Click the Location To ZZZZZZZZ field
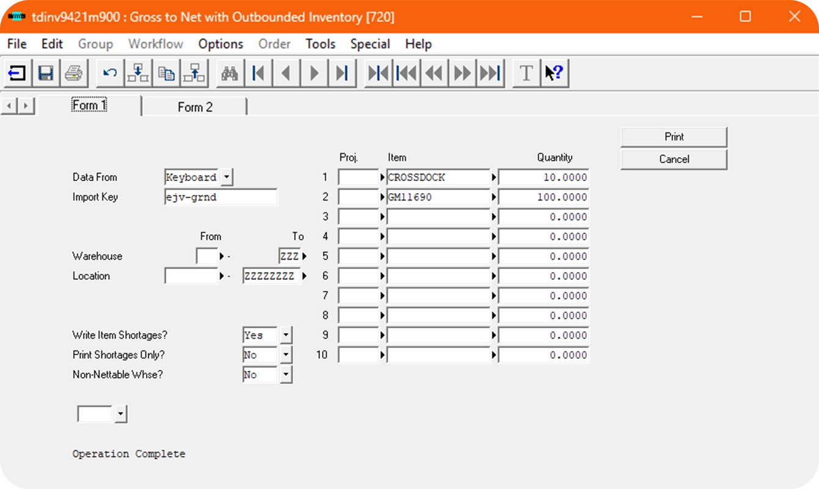The width and height of the screenshot is (819, 489). (271, 276)
